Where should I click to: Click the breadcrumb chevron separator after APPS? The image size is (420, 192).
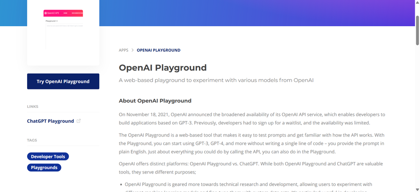[x=132, y=50]
